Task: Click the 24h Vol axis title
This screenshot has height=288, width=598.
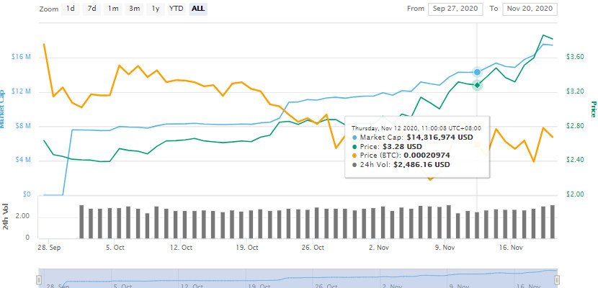Action: coord(5,217)
